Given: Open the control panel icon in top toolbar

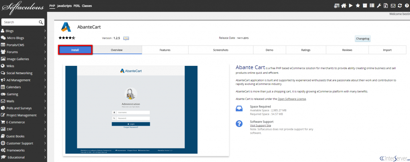Looking at the screenshot, I should [x=337, y=6].
